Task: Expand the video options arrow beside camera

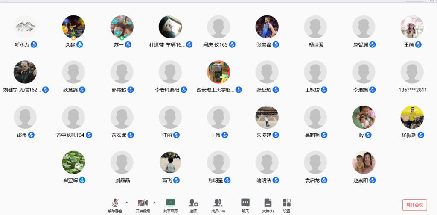Action: [x=154, y=203]
